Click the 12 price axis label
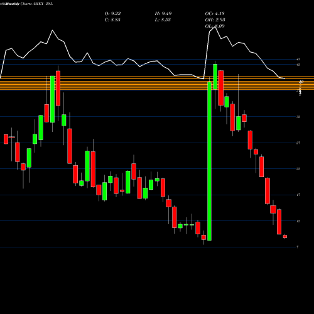This screenshot has width=314, height=314. point(298,221)
